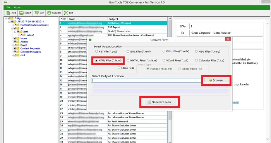Click the Generate Now button
Viewport: 271px width, 143px height.
160,102
